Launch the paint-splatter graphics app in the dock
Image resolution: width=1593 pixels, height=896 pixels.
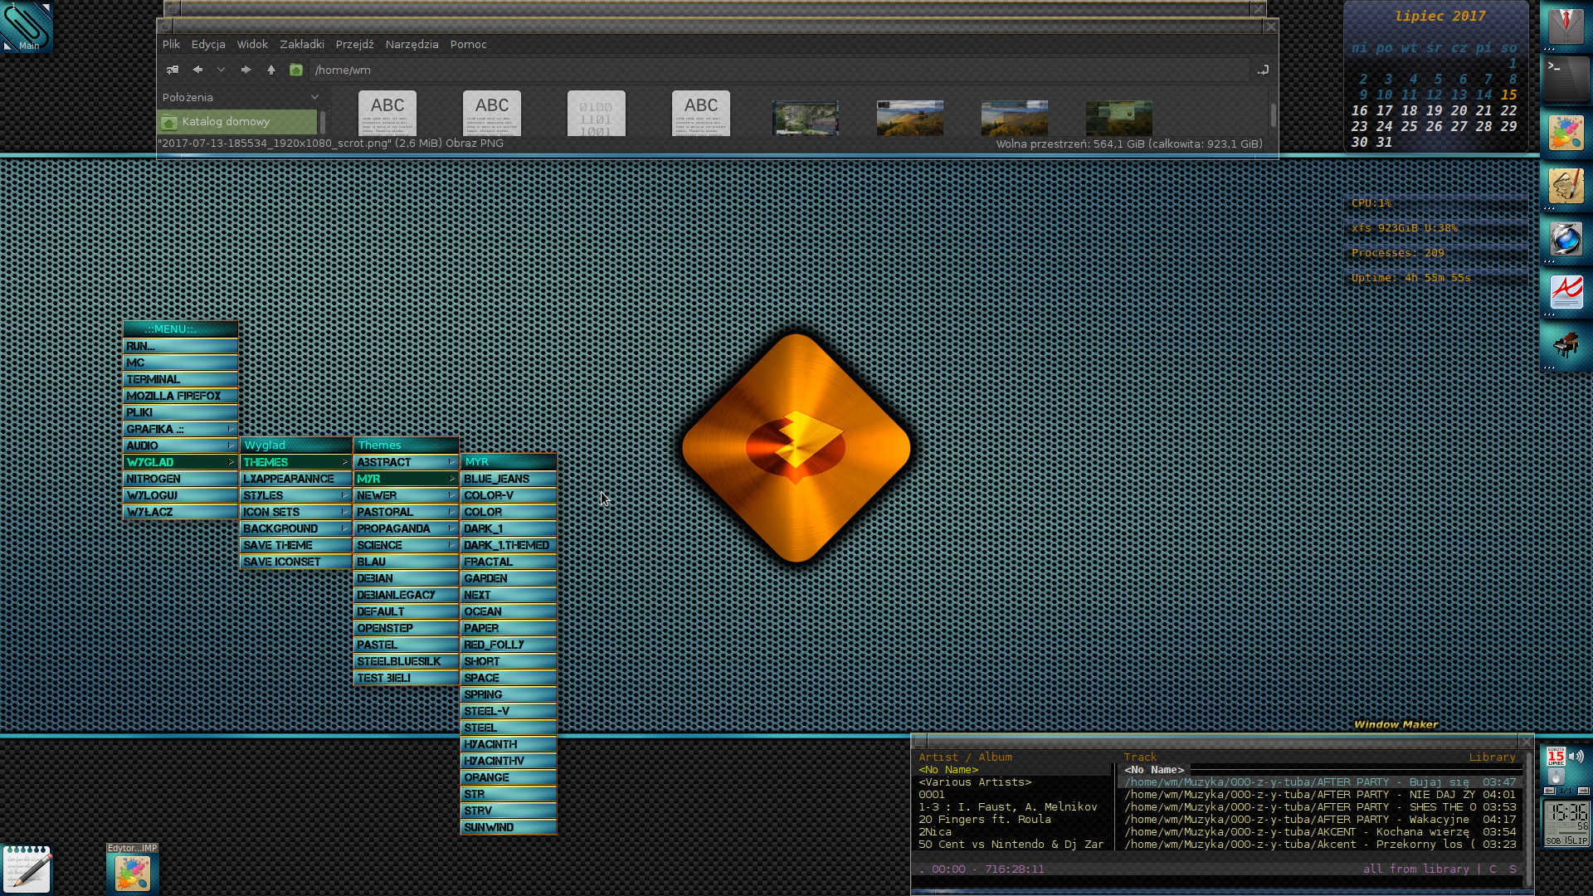tap(1566, 131)
